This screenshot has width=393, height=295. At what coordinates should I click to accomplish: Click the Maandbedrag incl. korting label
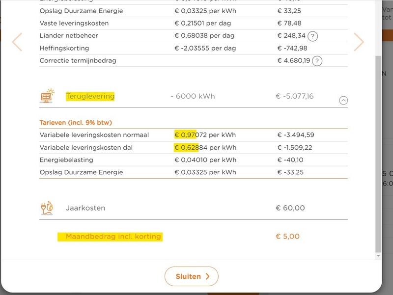113,237
